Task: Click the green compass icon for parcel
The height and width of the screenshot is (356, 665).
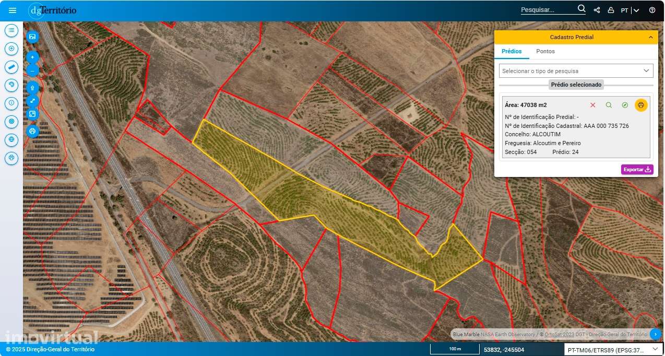Action: point(625,105)
